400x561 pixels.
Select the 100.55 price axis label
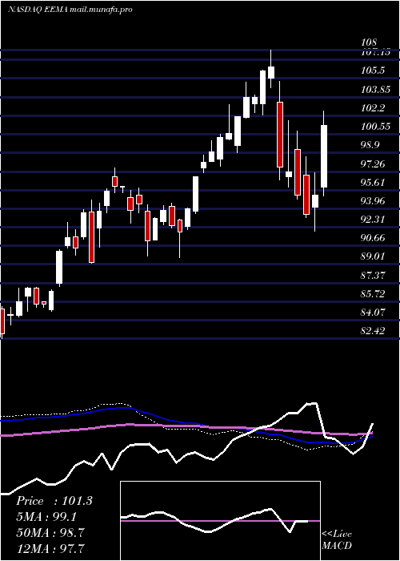tap(375, 127)
